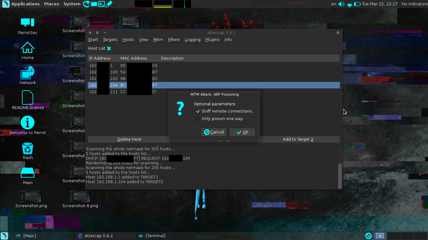Image resolution: width=428 pixels, height=240 pixels.
Task: Cancel the MITM Attack dialog
Action: [214, 132]
